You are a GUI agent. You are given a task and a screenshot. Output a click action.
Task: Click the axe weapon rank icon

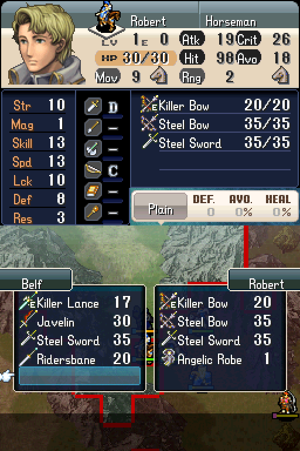[x=93, y=149]
